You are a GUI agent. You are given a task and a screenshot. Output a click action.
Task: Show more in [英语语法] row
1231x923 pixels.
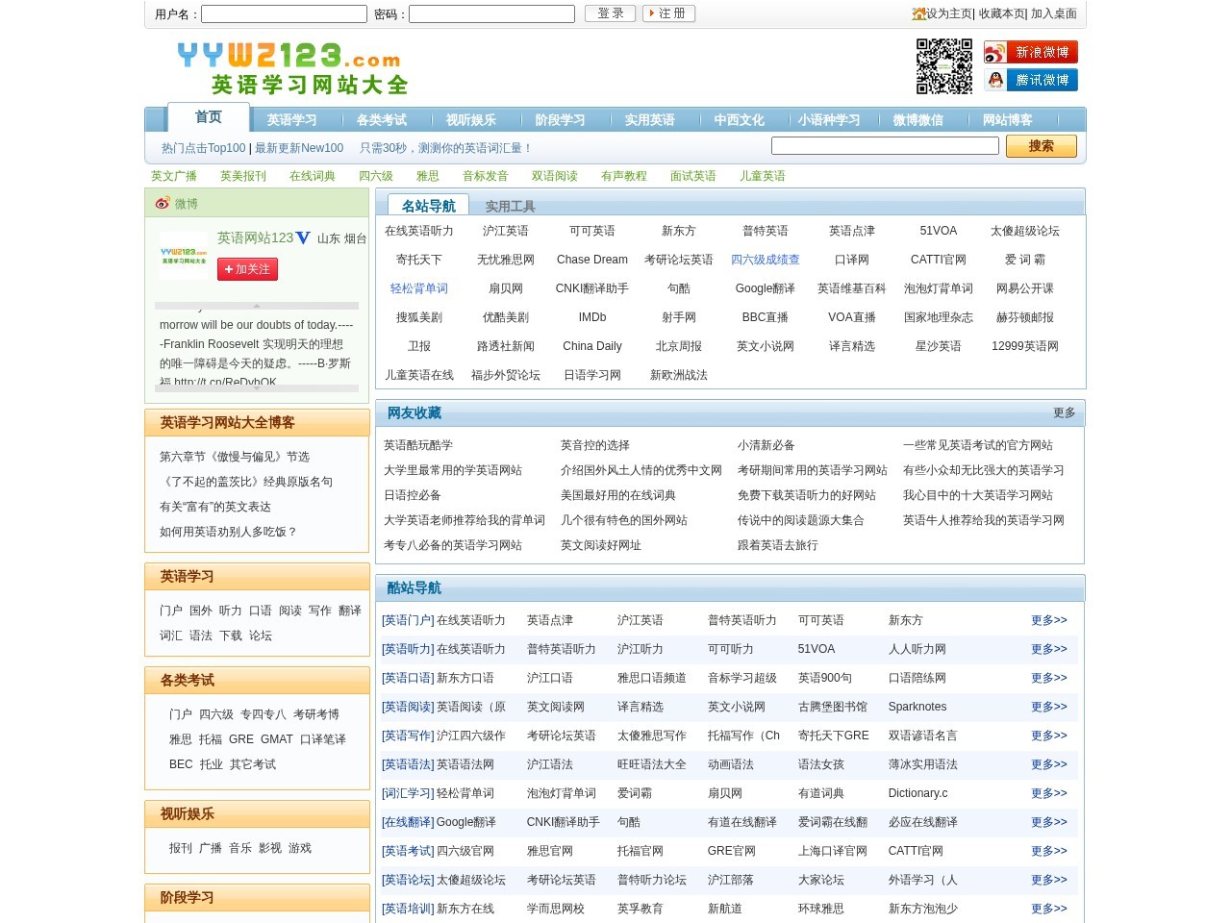(x=1049, y=764)
